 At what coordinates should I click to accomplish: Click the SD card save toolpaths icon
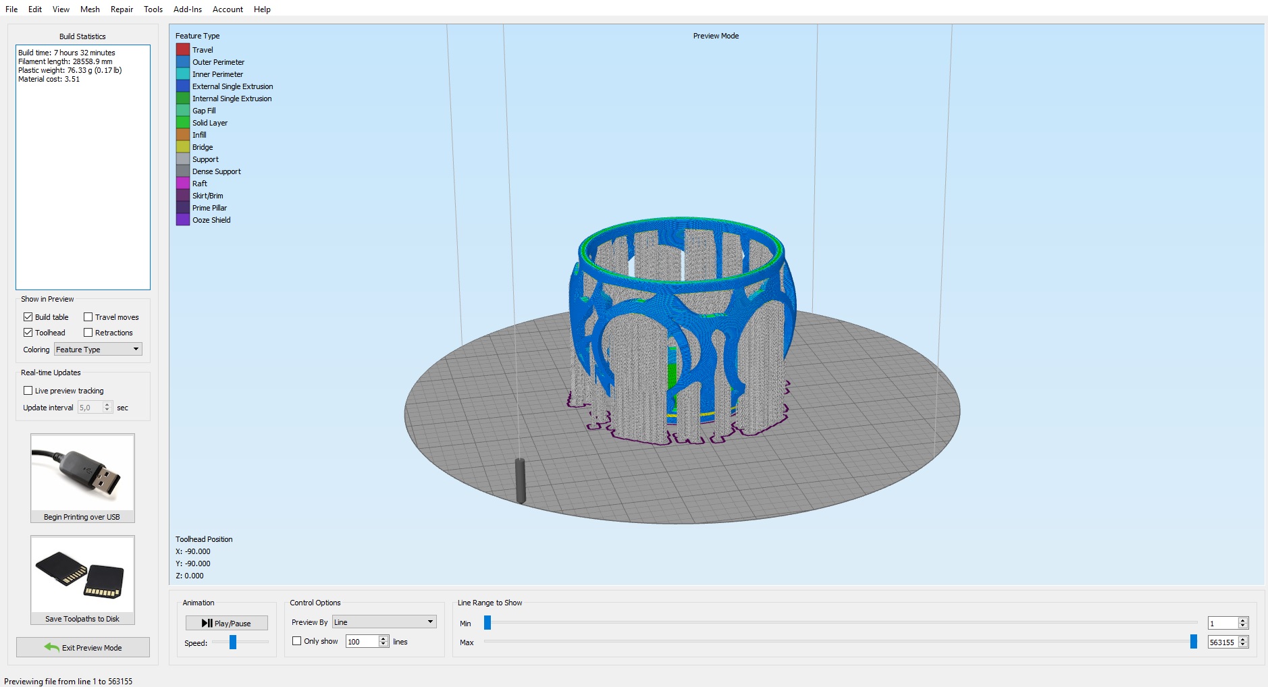click(82, 575)
